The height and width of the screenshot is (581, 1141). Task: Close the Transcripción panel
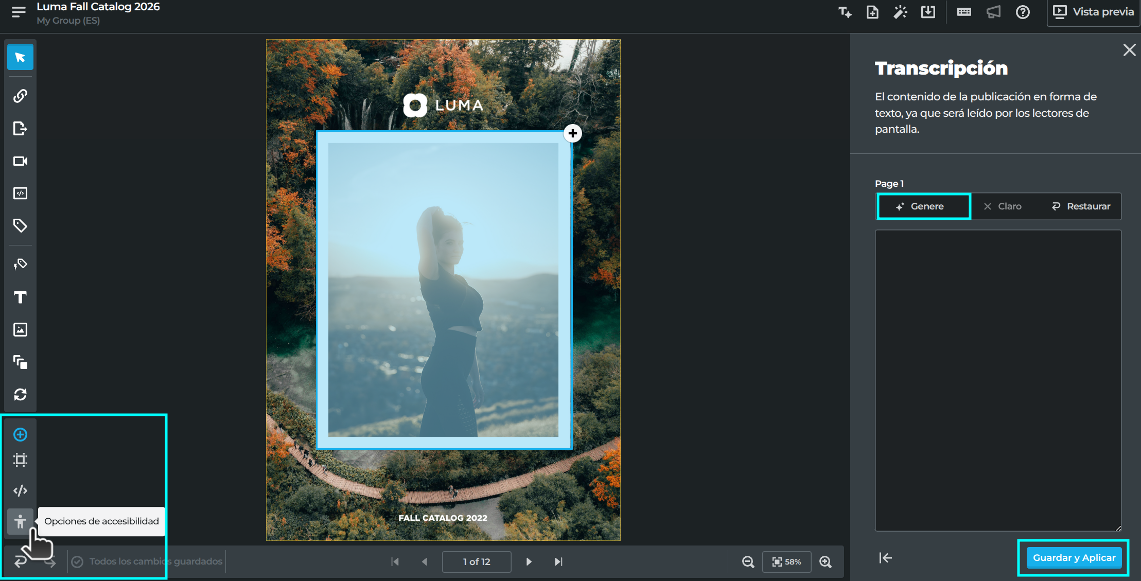[x=1129, y=50]
